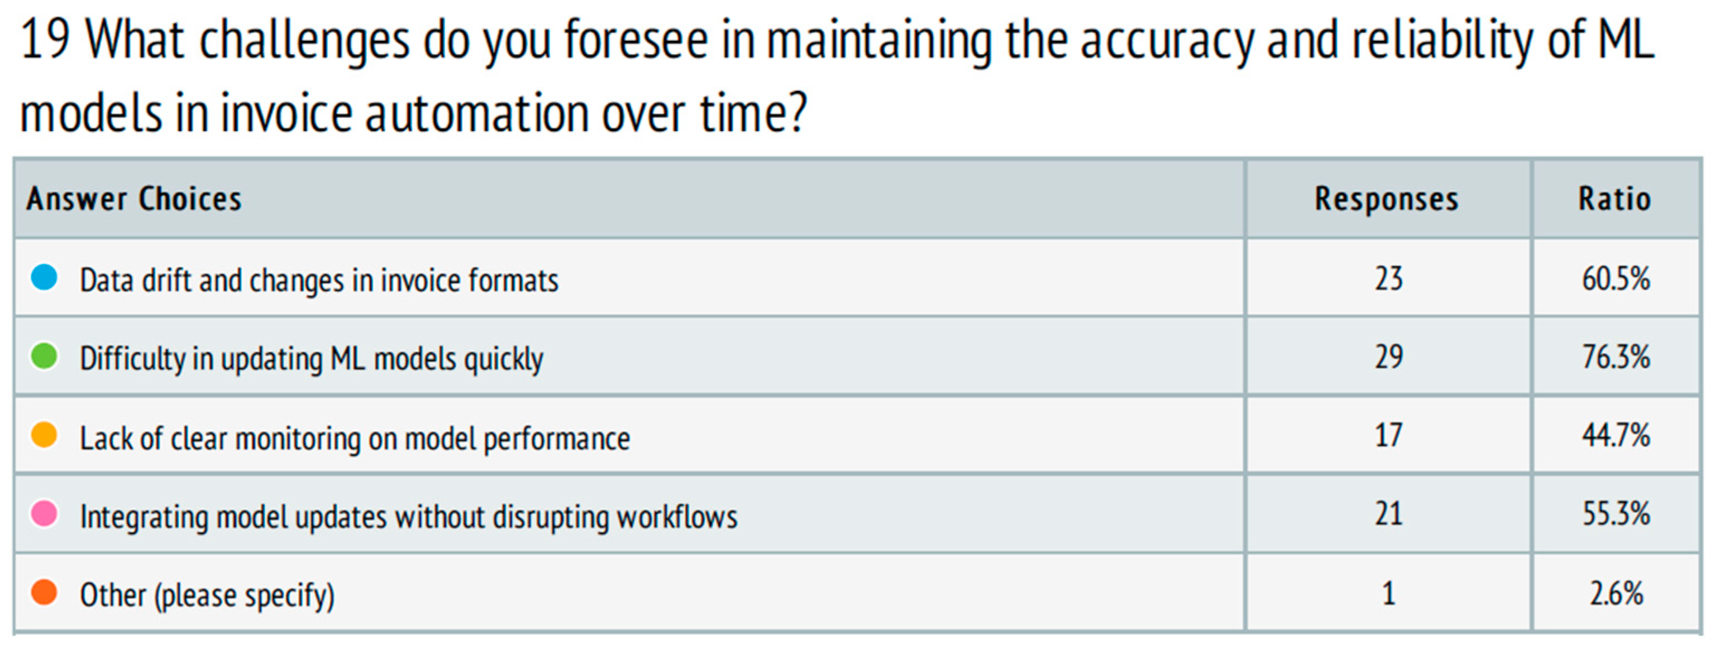Image resolution: width=1715 pixels, height=650 pixels.
Task: Click the blue dot beside Data drift
Action: [44, 277]
